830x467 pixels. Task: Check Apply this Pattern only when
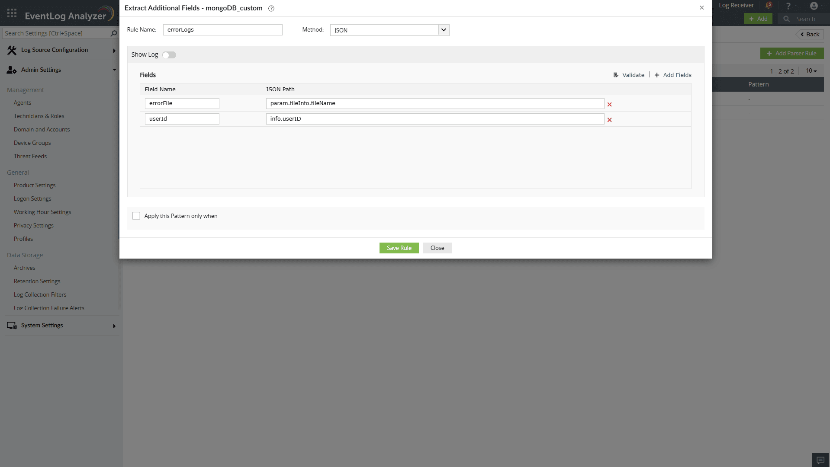136,215
